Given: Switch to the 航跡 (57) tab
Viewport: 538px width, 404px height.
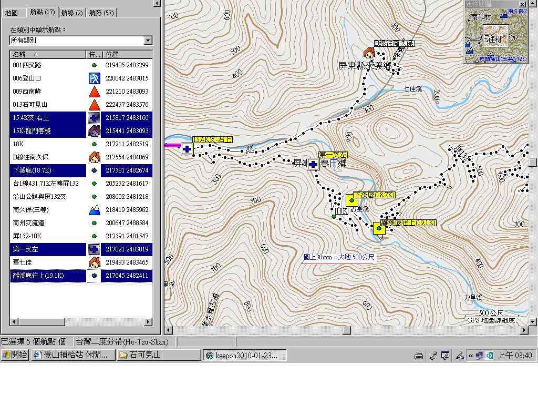Looking at the screenshot, I should 101,12.
